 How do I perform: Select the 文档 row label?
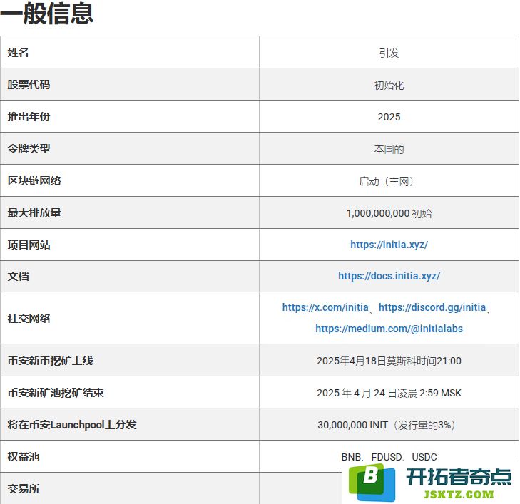coord(18,276)
